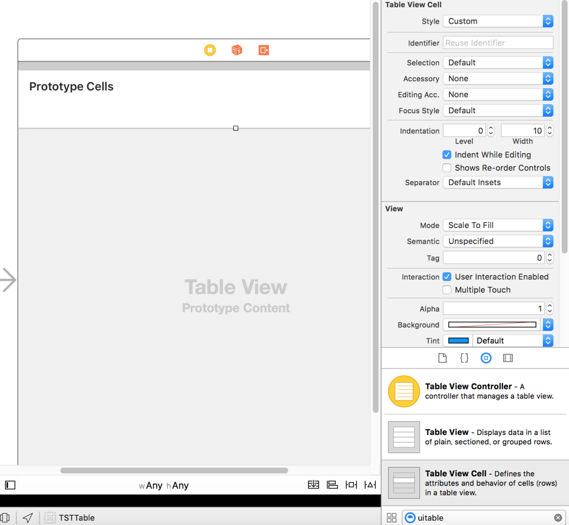Click the canvas vertical scrollbar
This screenshot has width=569, height=525.
(376, 206)
